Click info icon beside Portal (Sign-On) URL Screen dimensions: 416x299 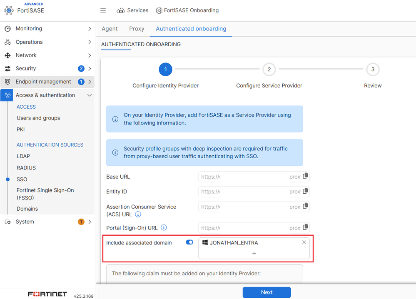click(x=164, y=228)
